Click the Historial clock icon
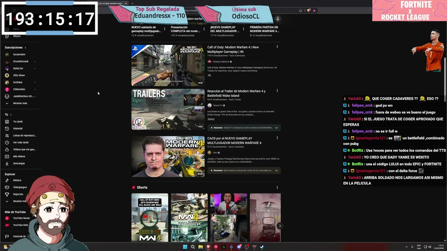Viewport: 447px width, 251px height. pyautogui.click(x=7, y=129)
